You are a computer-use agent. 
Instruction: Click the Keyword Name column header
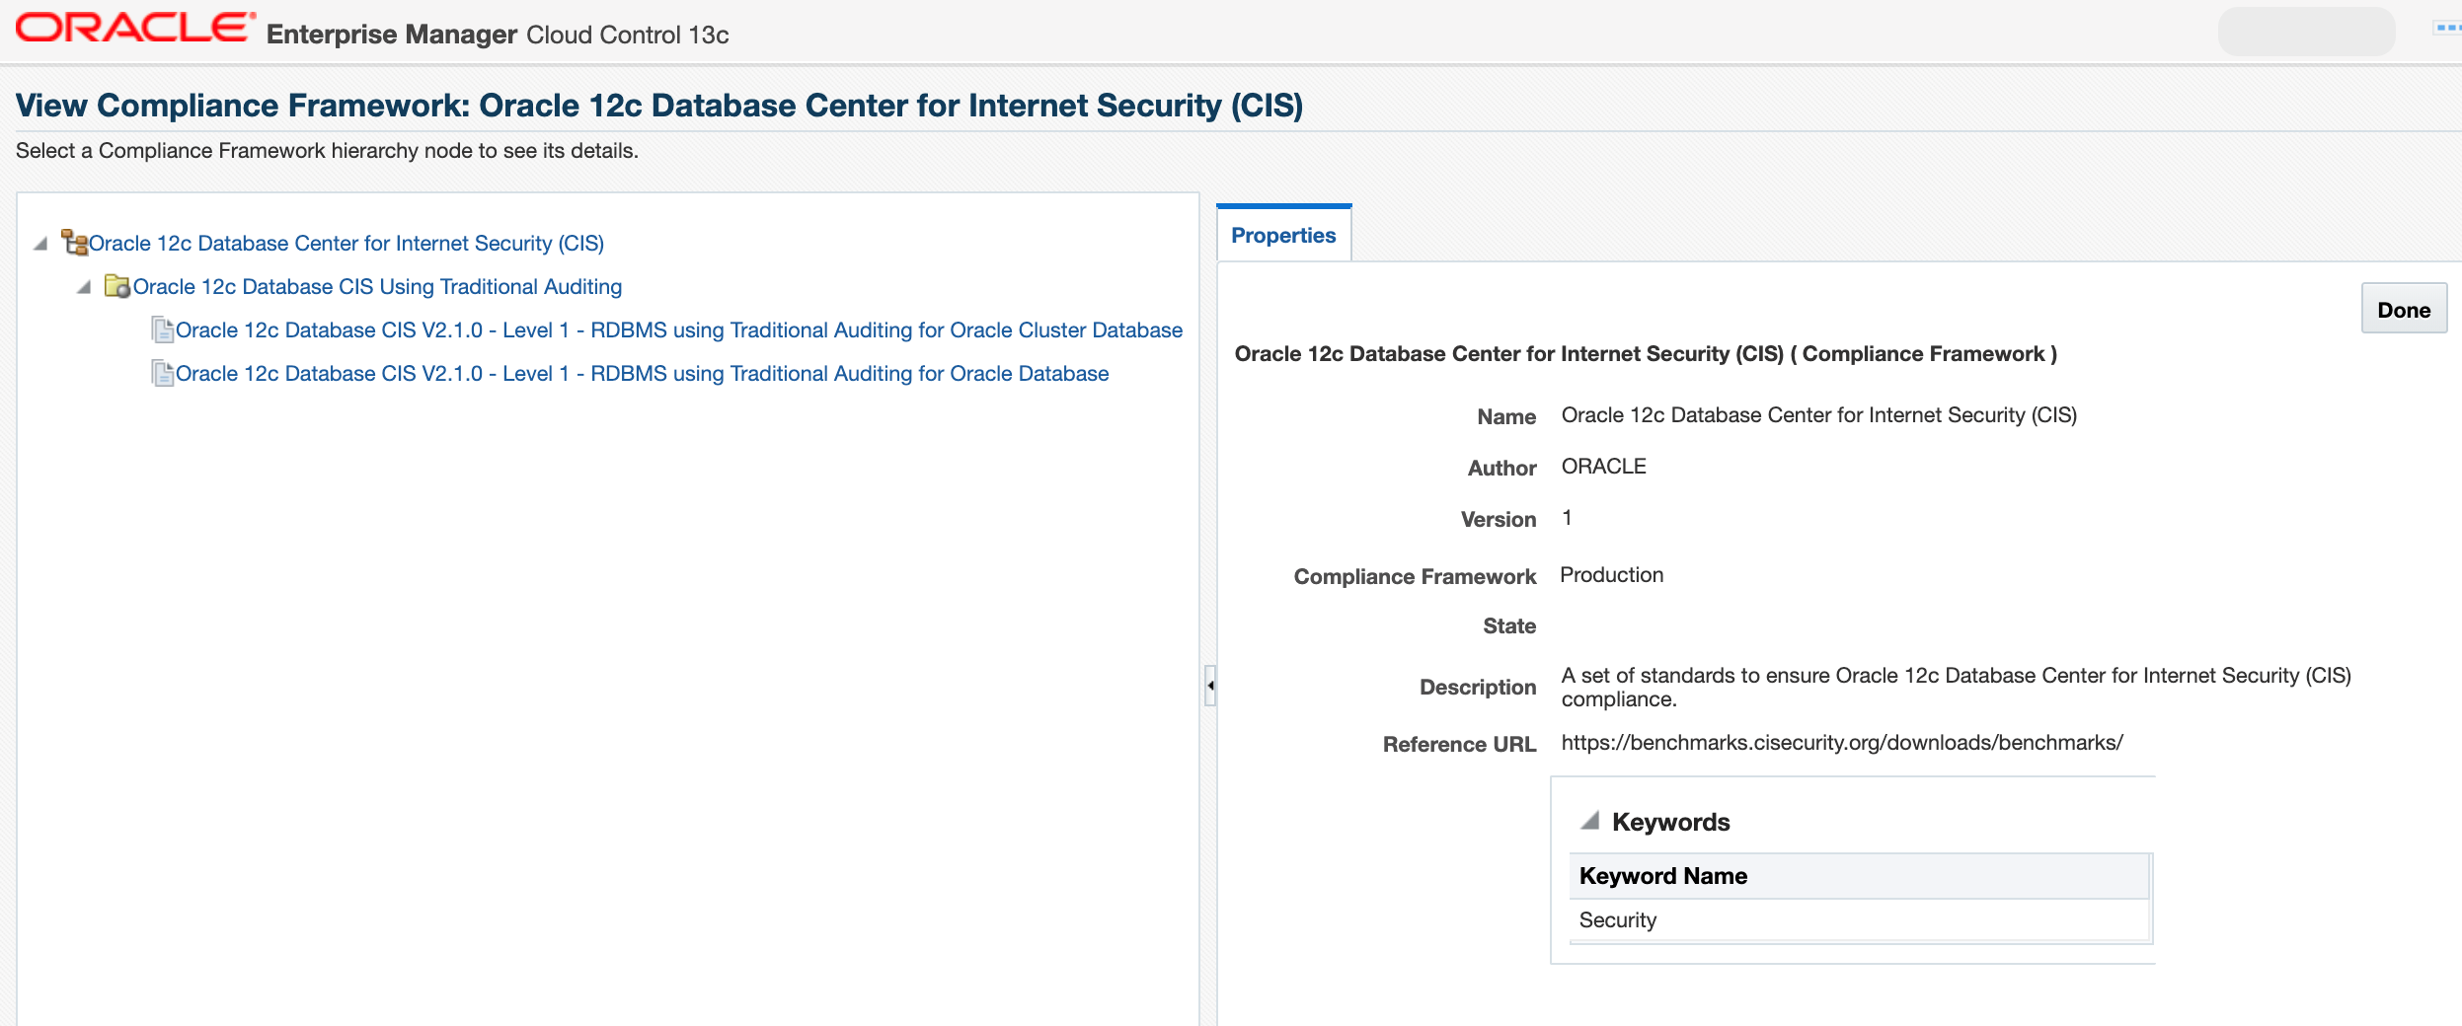(1662, 876)
